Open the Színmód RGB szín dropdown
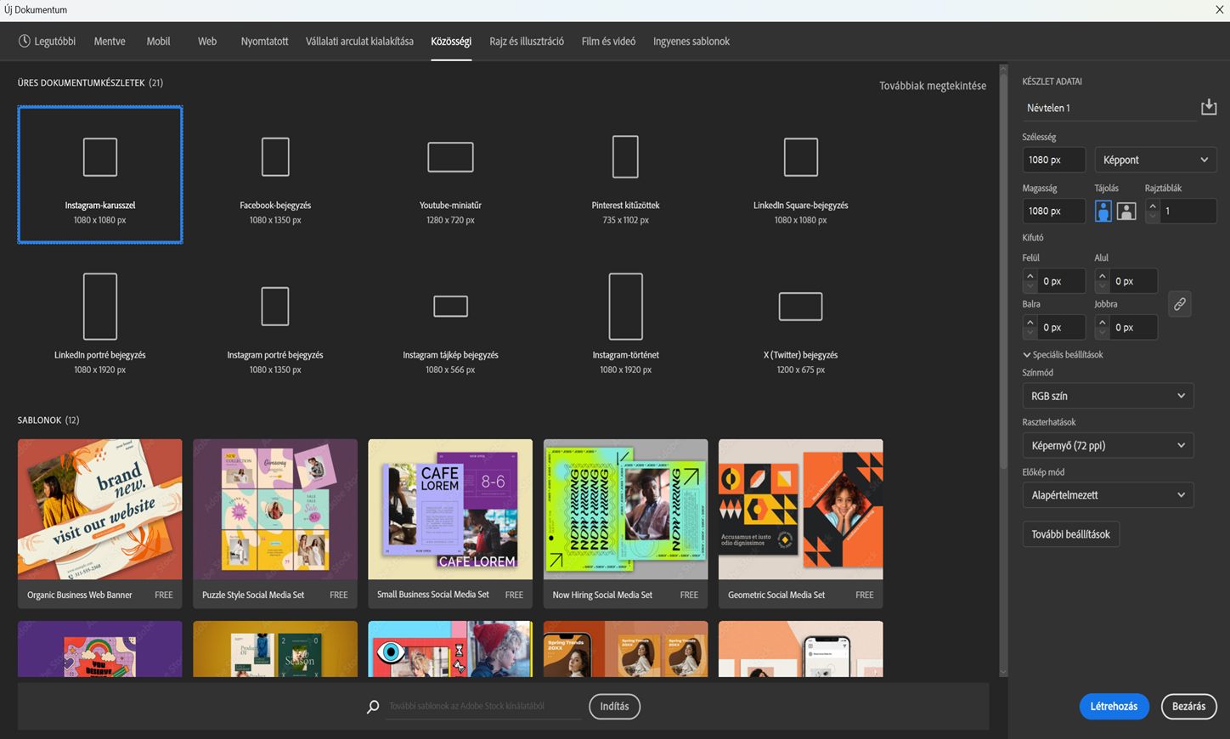The height and width of the screenshot is (739, 1230). 1108,396
